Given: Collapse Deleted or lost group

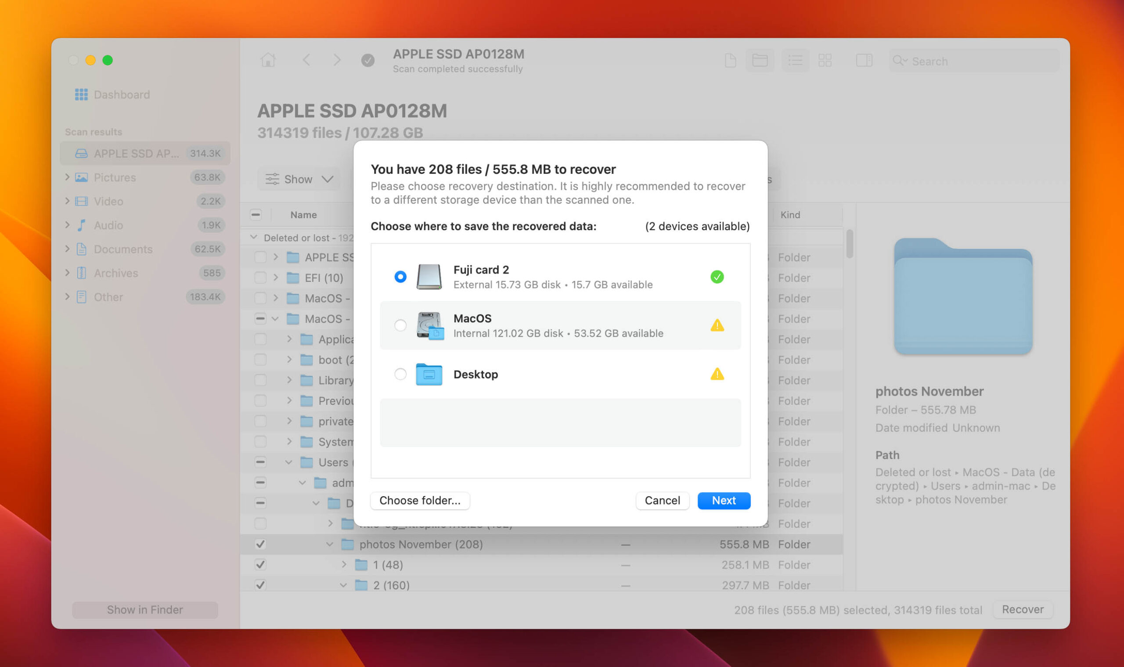Looking at the screenshot, I should pyautogui.click(x=253, y=237).
